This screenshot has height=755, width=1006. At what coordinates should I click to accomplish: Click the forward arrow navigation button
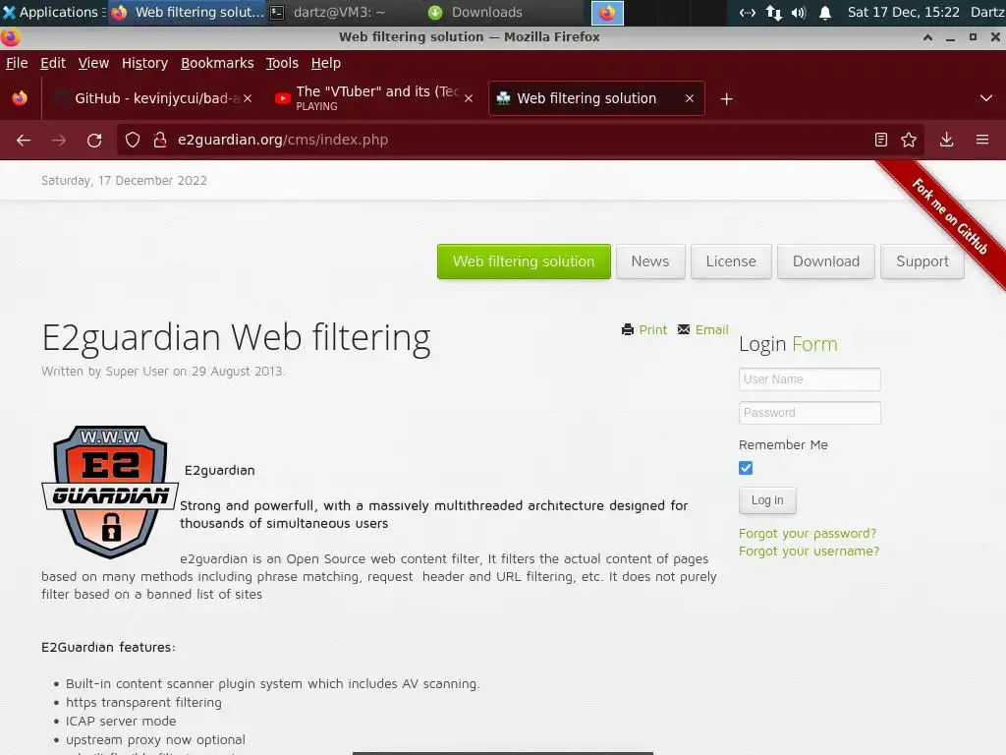[x=59, y=140]
